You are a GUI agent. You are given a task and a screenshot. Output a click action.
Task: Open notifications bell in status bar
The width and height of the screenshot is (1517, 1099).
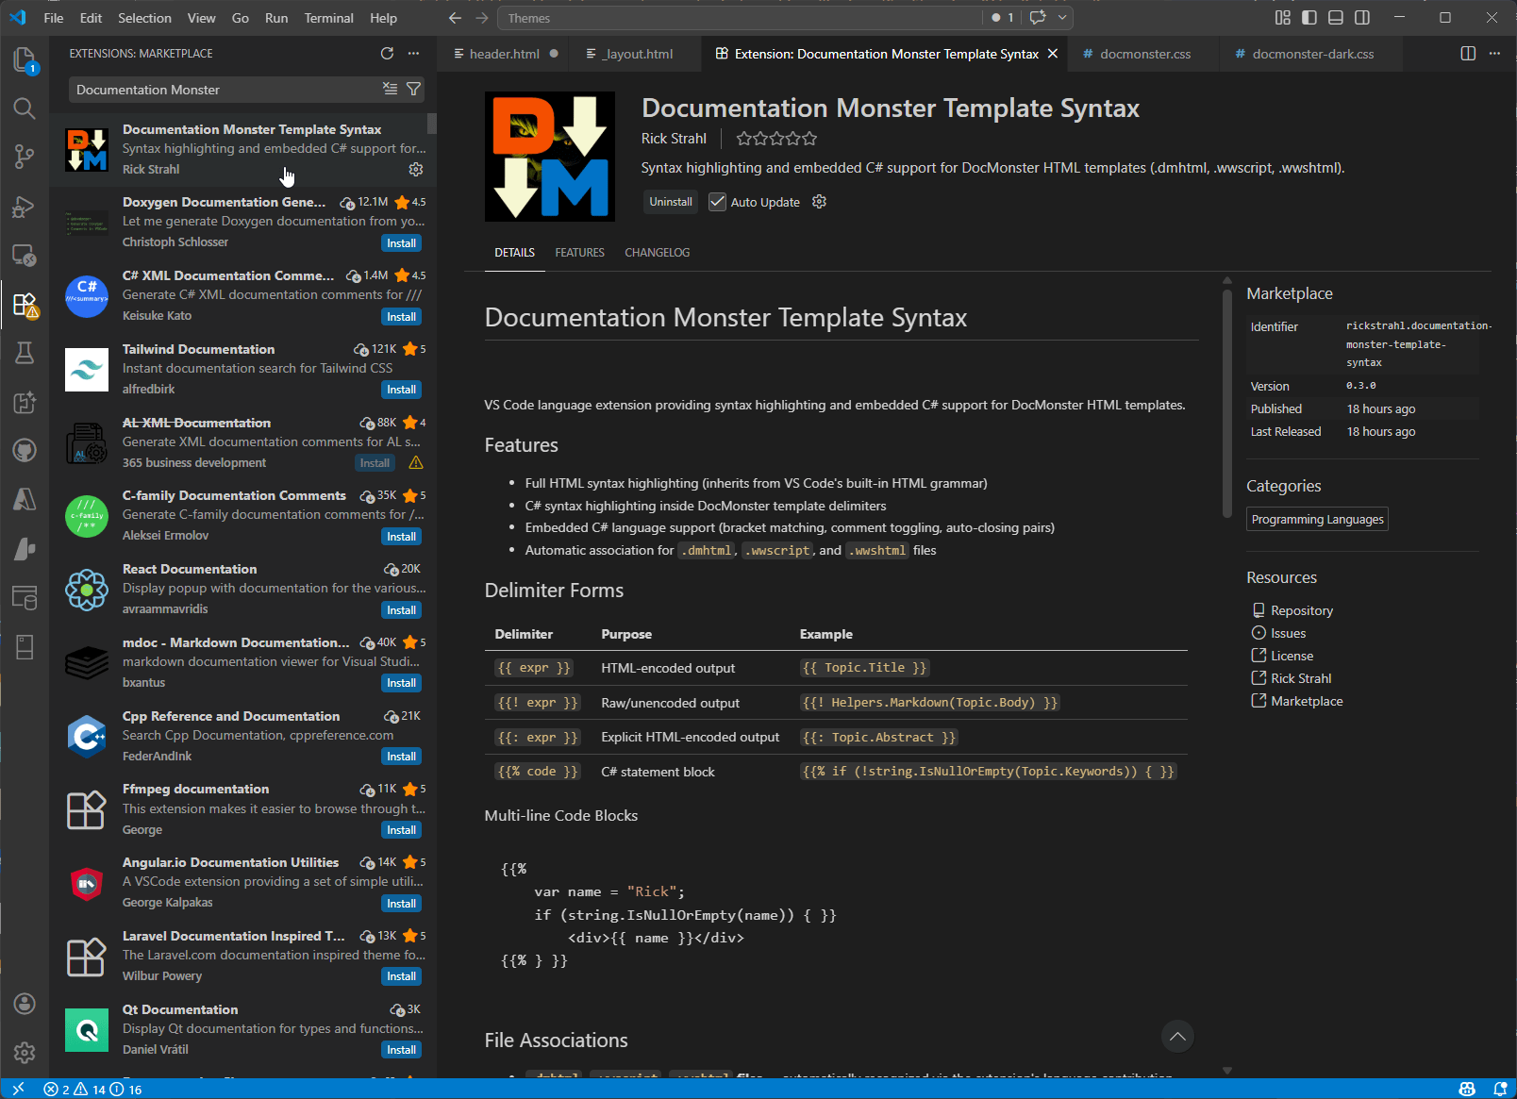click(1500, 1090)
